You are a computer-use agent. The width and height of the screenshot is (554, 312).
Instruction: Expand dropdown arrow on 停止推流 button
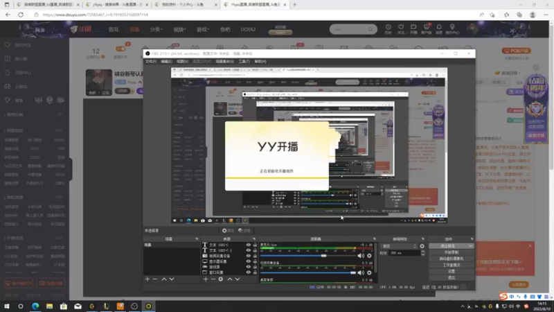470,246
